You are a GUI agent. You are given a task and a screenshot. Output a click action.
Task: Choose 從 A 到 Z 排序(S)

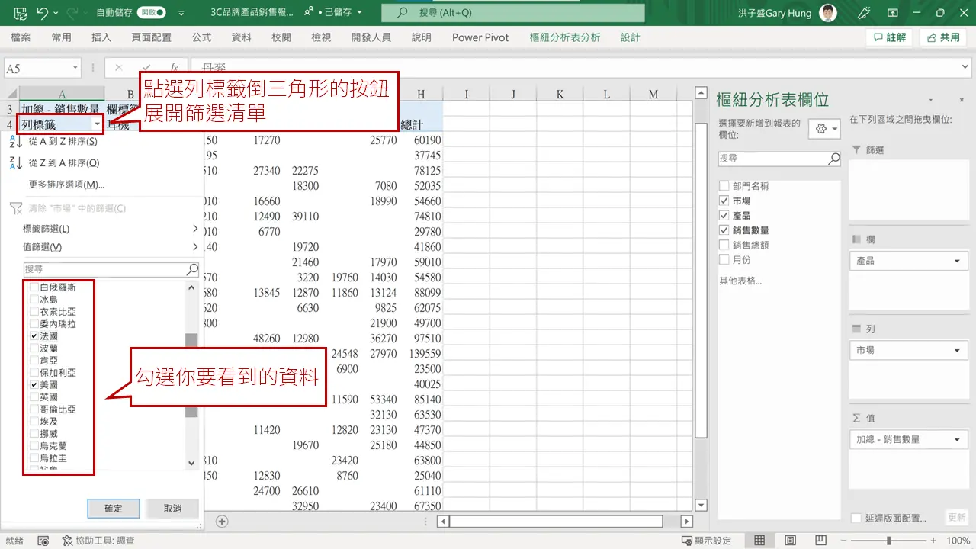(x=63, y=141)
